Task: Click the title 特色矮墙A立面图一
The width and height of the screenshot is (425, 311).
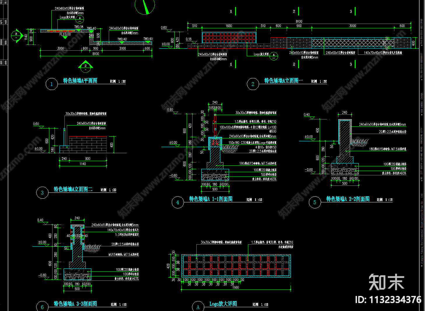Action: 284,81
